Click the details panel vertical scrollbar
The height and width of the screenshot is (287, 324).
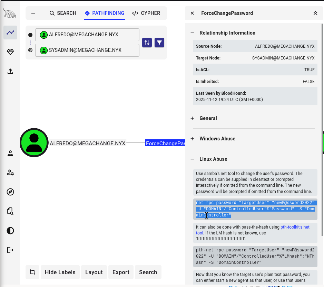click(322, 129)
